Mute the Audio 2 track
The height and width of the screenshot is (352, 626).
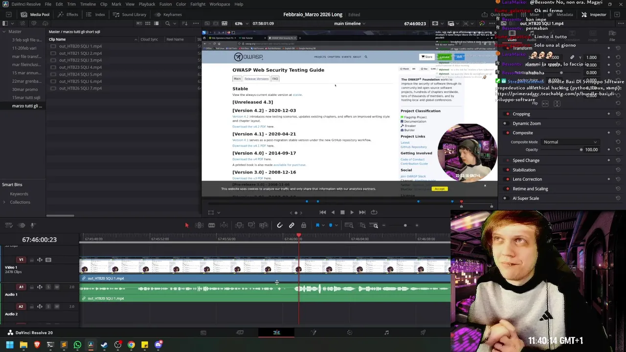pos(57,307)
